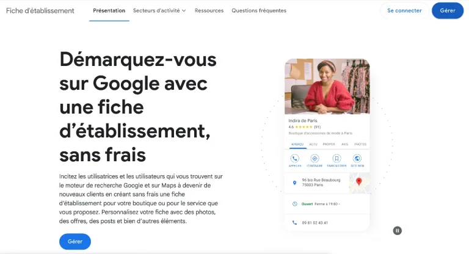
Task: Expand the hours next to Ferme à 19:00
Action: coord(339,204)
